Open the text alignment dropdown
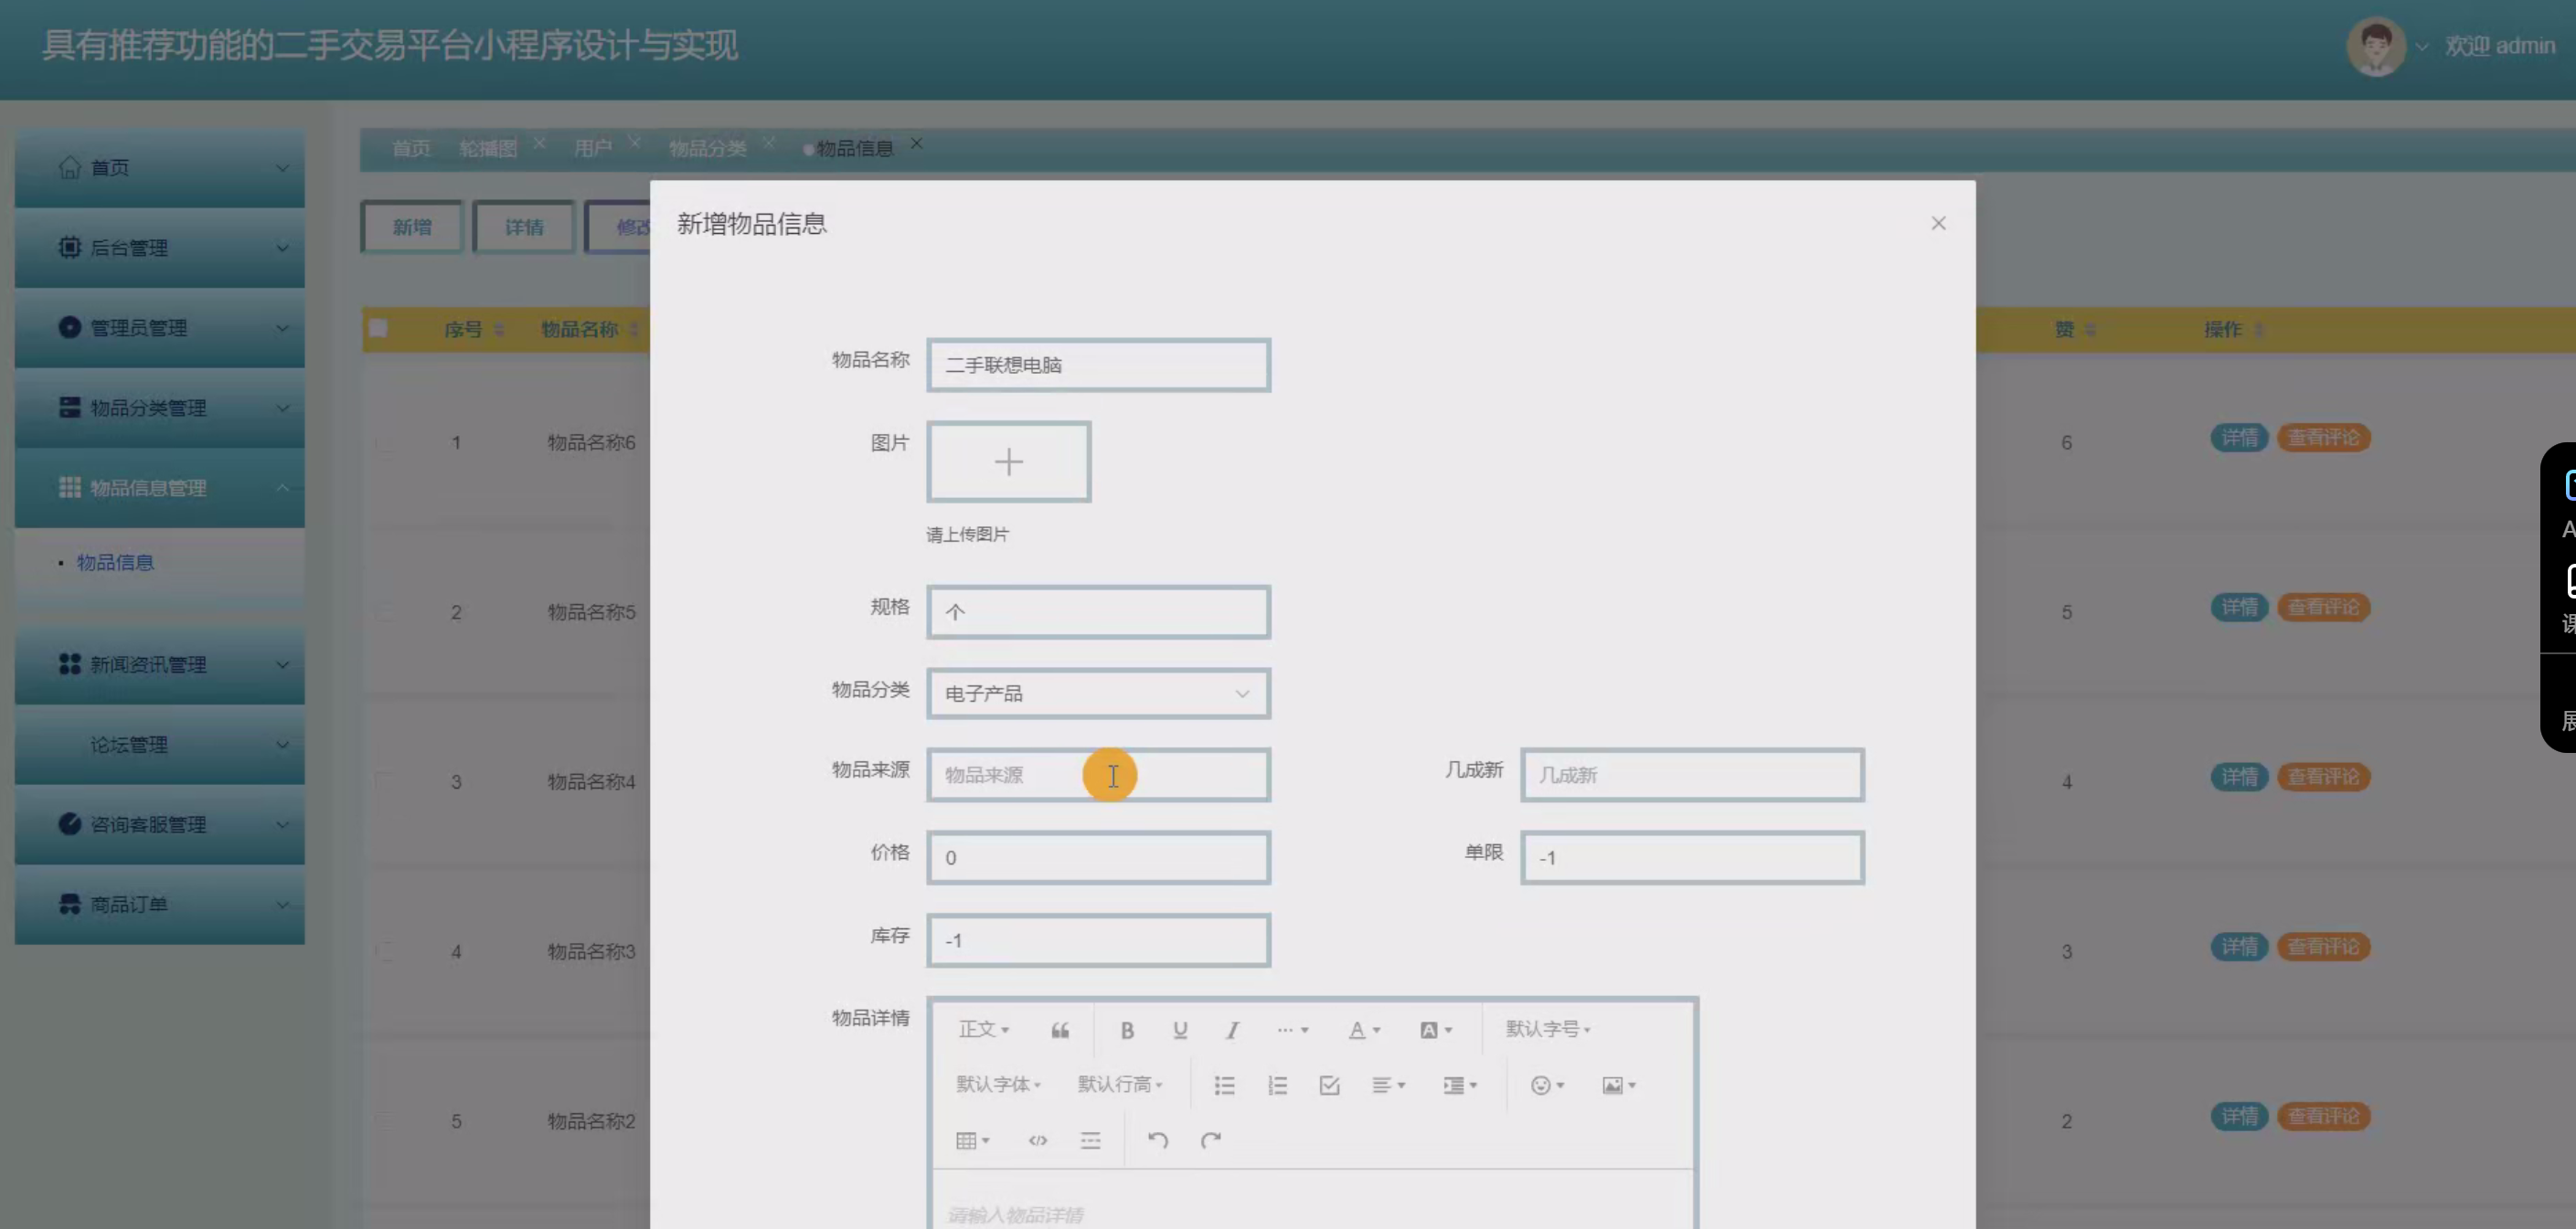The width and height of the screenshot is (2576, 1229). (x=1389, y=1085)
